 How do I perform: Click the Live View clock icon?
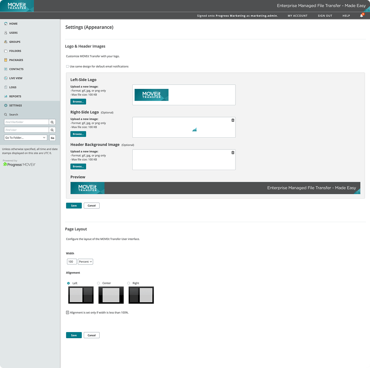(x=6, y=78)
